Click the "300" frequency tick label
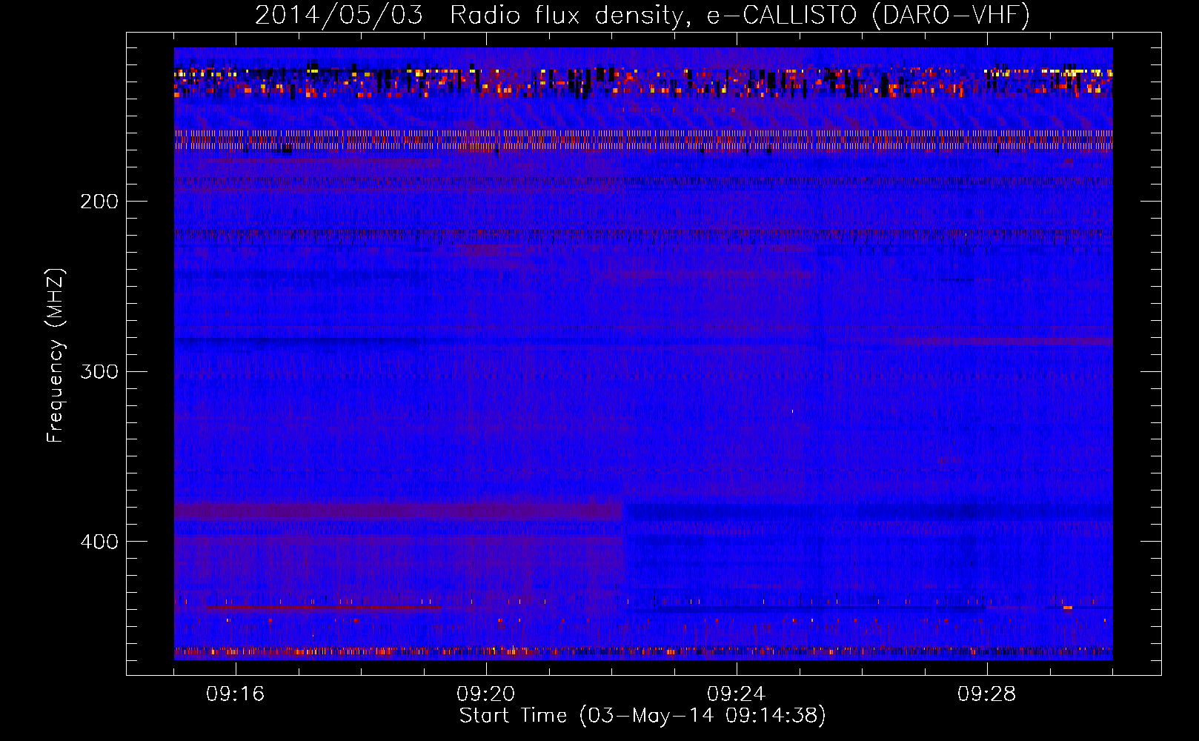This screenshot has height=741, width=1199. click(x=99, y=370)
